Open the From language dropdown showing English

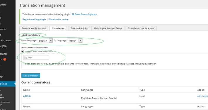(x=45, y=40)
